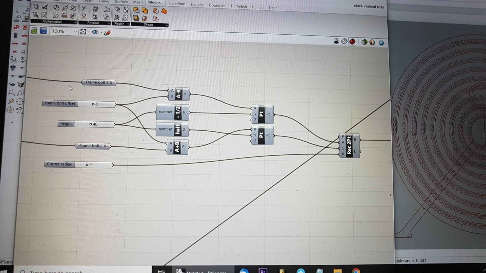The image size is (486, 273).
Task: Toggle the preview eye icon on the toolbar
Action: (96, 32)
